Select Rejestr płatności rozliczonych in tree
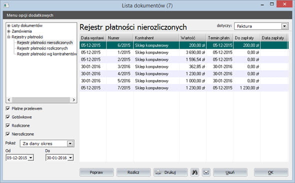295x183 pixels. (x=42, y=48)
